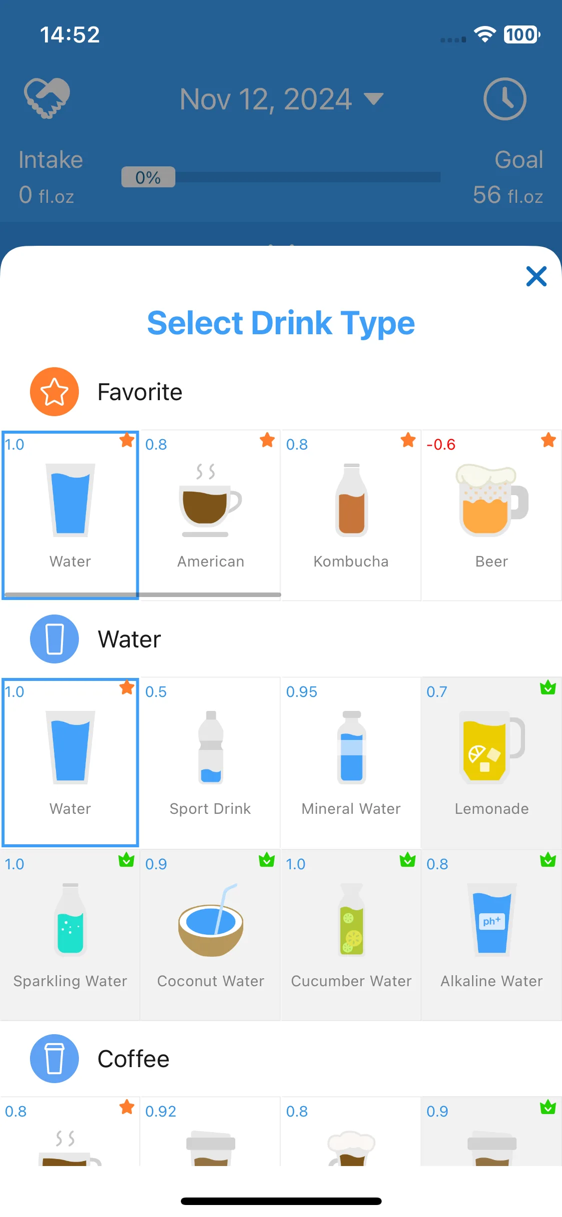The width and height of the screenshot is (562, 1217).
Task: Toggle favorite star on Water category tile
Action: (127, 687)
